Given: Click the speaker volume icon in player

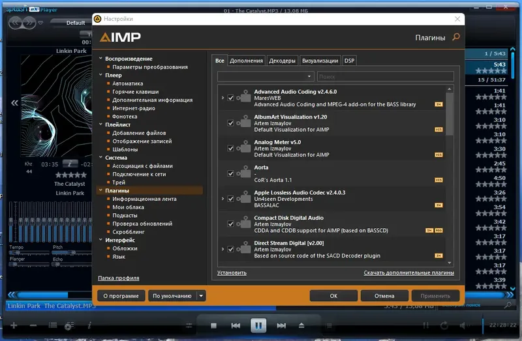Looking at the screenshot, I should [x=463, y=325].
